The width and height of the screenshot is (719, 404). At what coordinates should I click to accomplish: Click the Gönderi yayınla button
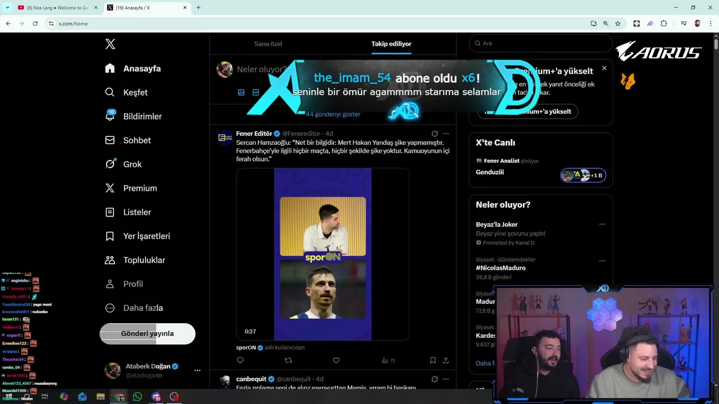click(x=147, y=333)
